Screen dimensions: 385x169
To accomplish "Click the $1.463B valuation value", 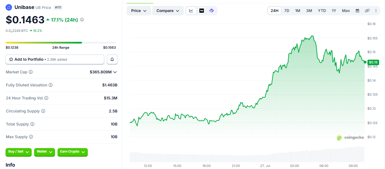I will click(110, 85).
